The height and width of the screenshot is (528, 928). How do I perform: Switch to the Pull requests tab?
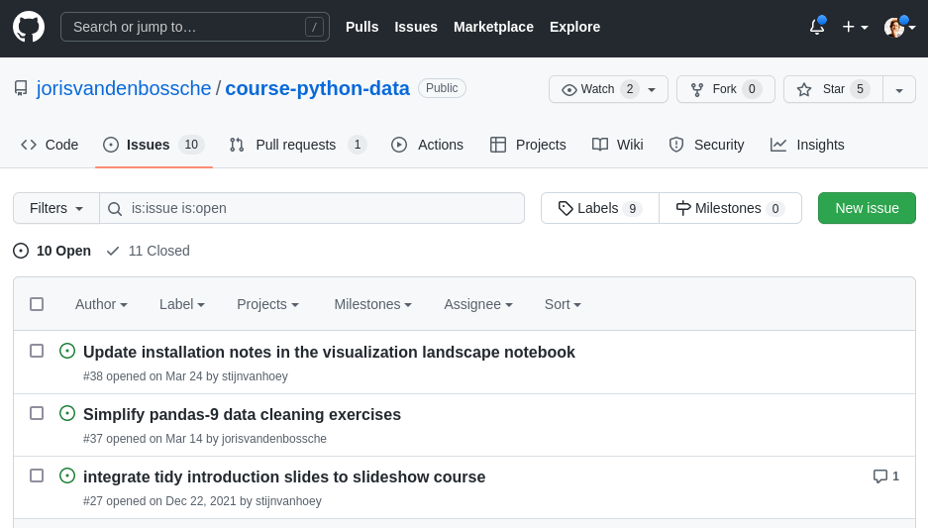(297, 145)
